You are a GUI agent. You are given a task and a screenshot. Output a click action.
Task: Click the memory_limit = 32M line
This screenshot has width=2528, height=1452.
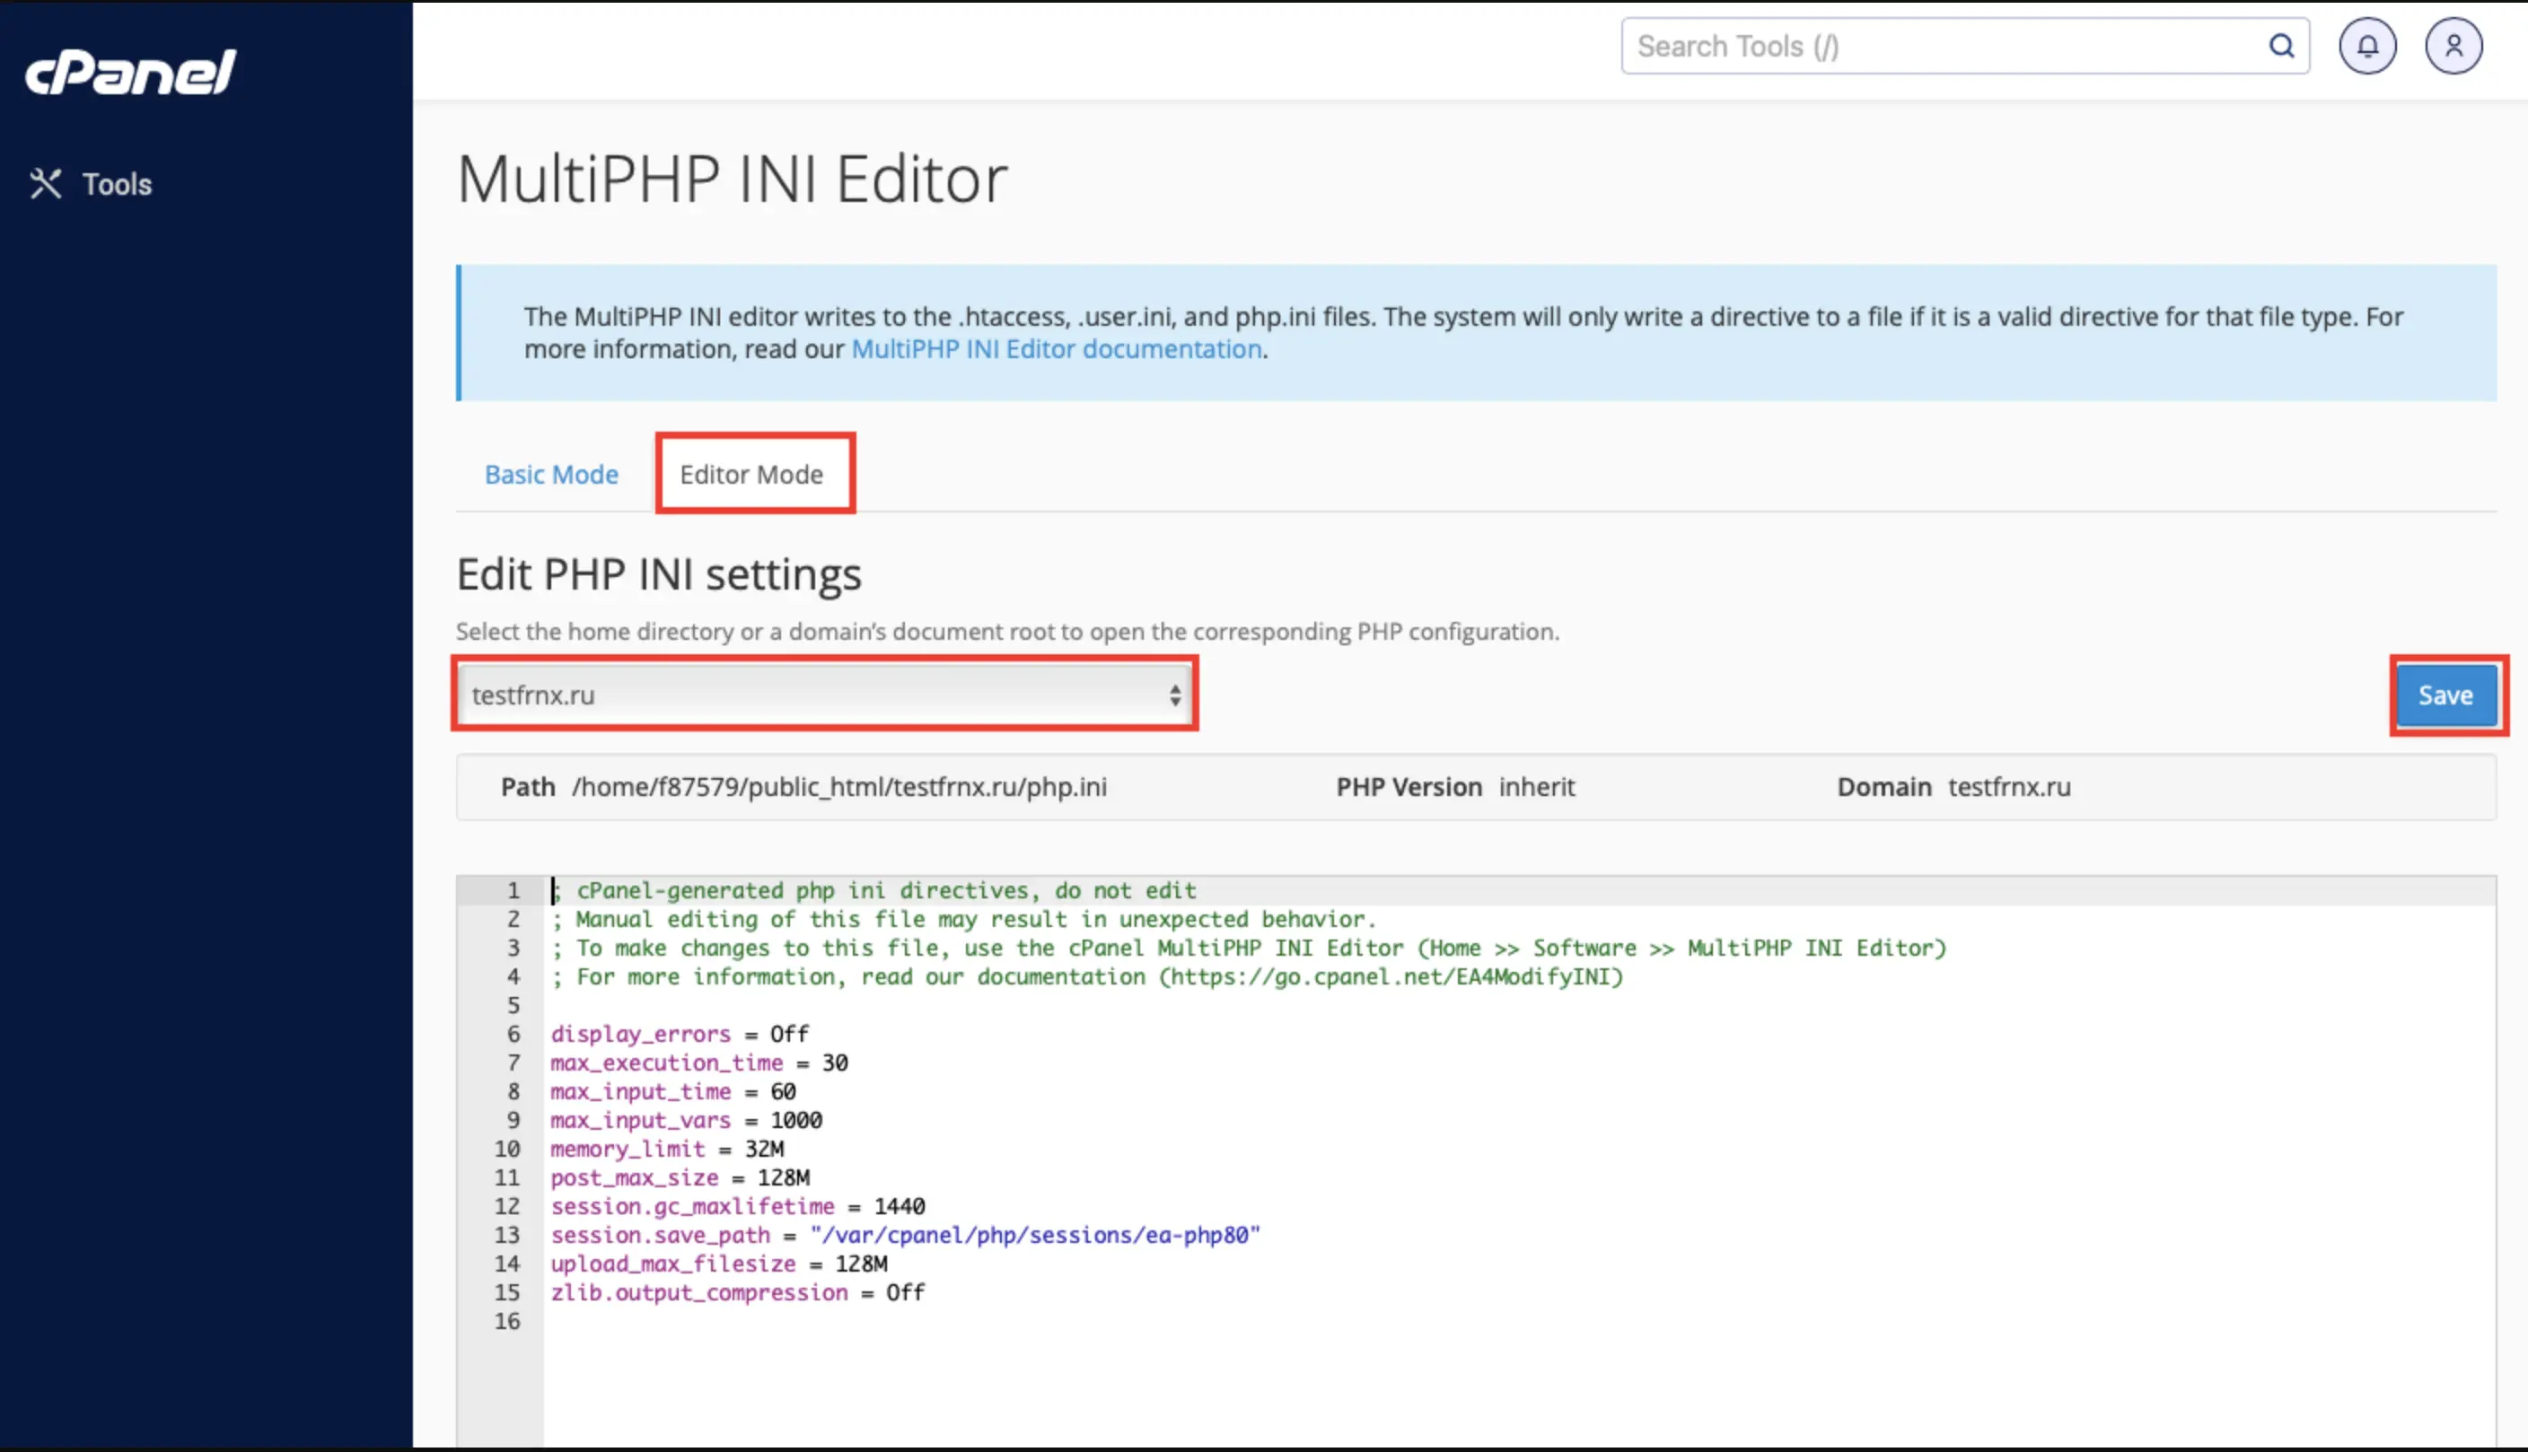point(667,1149)
